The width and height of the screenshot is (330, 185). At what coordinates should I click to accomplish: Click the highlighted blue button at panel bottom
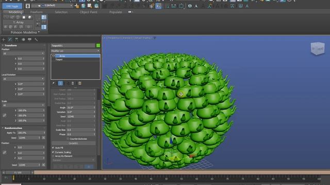pos(89,166)
